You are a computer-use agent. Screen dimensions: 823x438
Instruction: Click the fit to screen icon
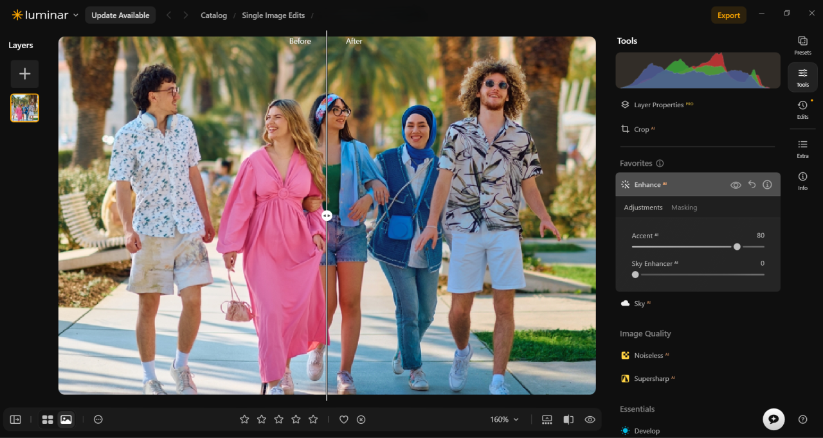(x=547, y=419)
